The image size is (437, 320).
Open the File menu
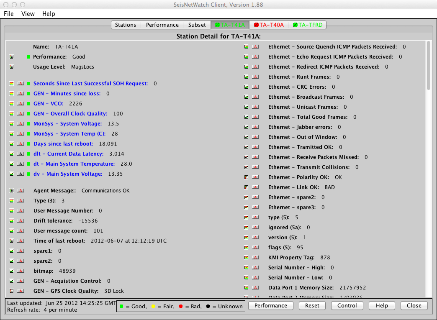(x=9, y=14)
